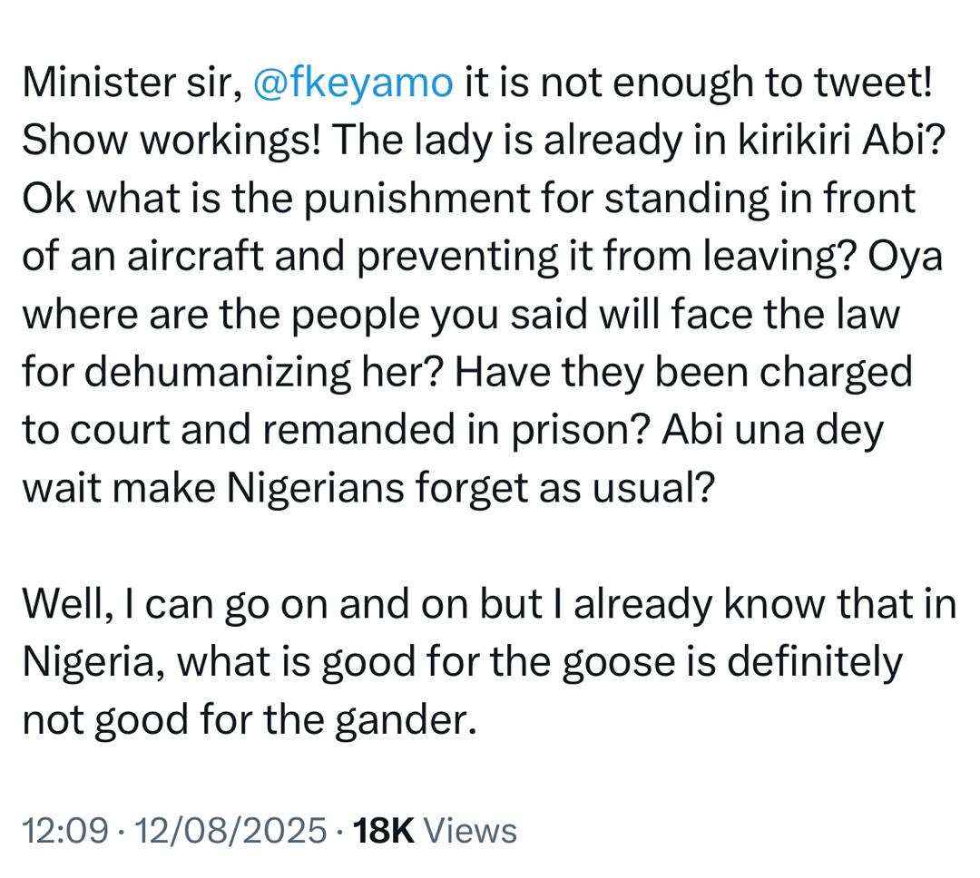Screen dimensions: 980x878
Task: Click 'Well, I can go on' paragraph start
Action: [165, 606]
